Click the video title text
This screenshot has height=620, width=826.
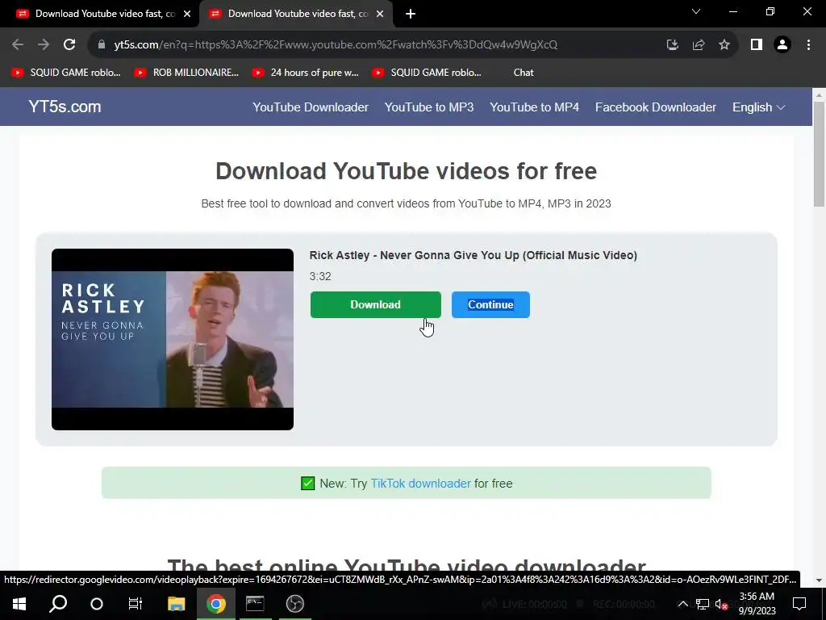[473, 255]
